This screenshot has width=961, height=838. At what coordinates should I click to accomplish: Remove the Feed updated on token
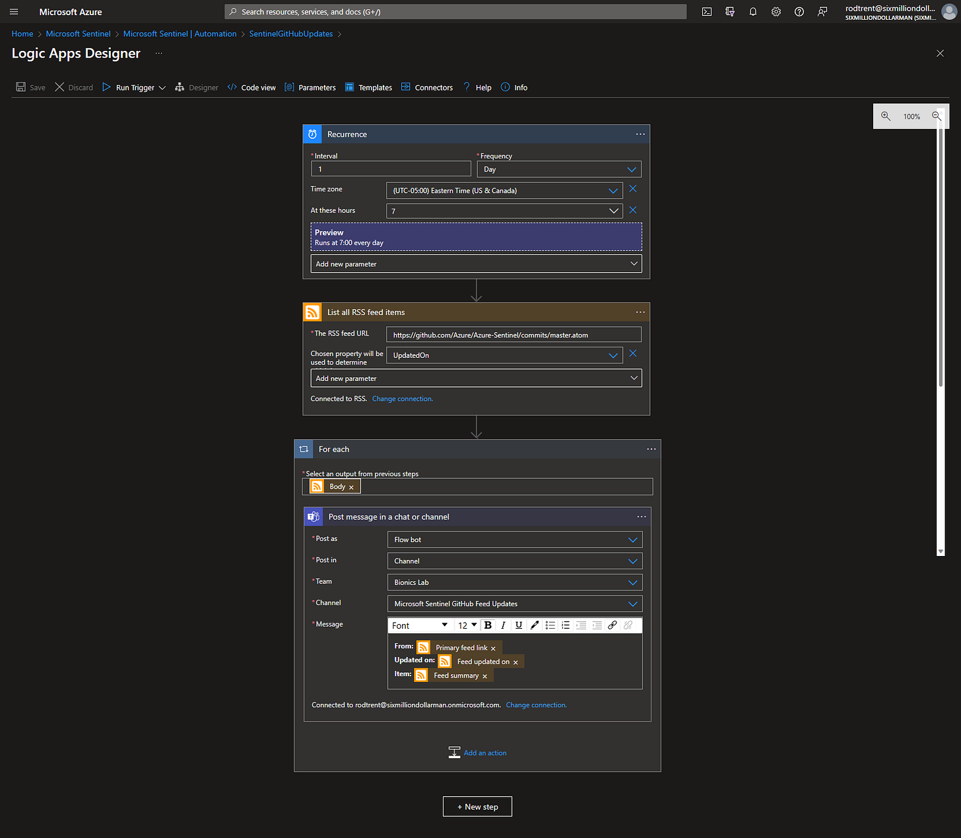[515, 662]
